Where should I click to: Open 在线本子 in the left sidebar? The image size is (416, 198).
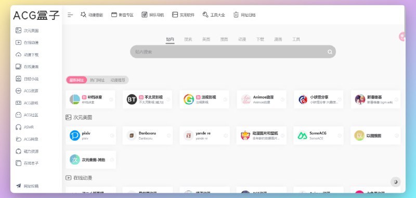[x=27, y=163]
